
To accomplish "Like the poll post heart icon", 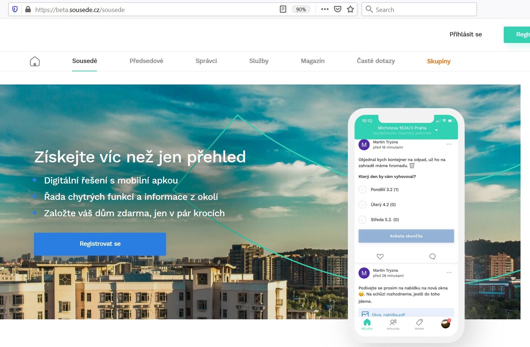I will 380,256.
